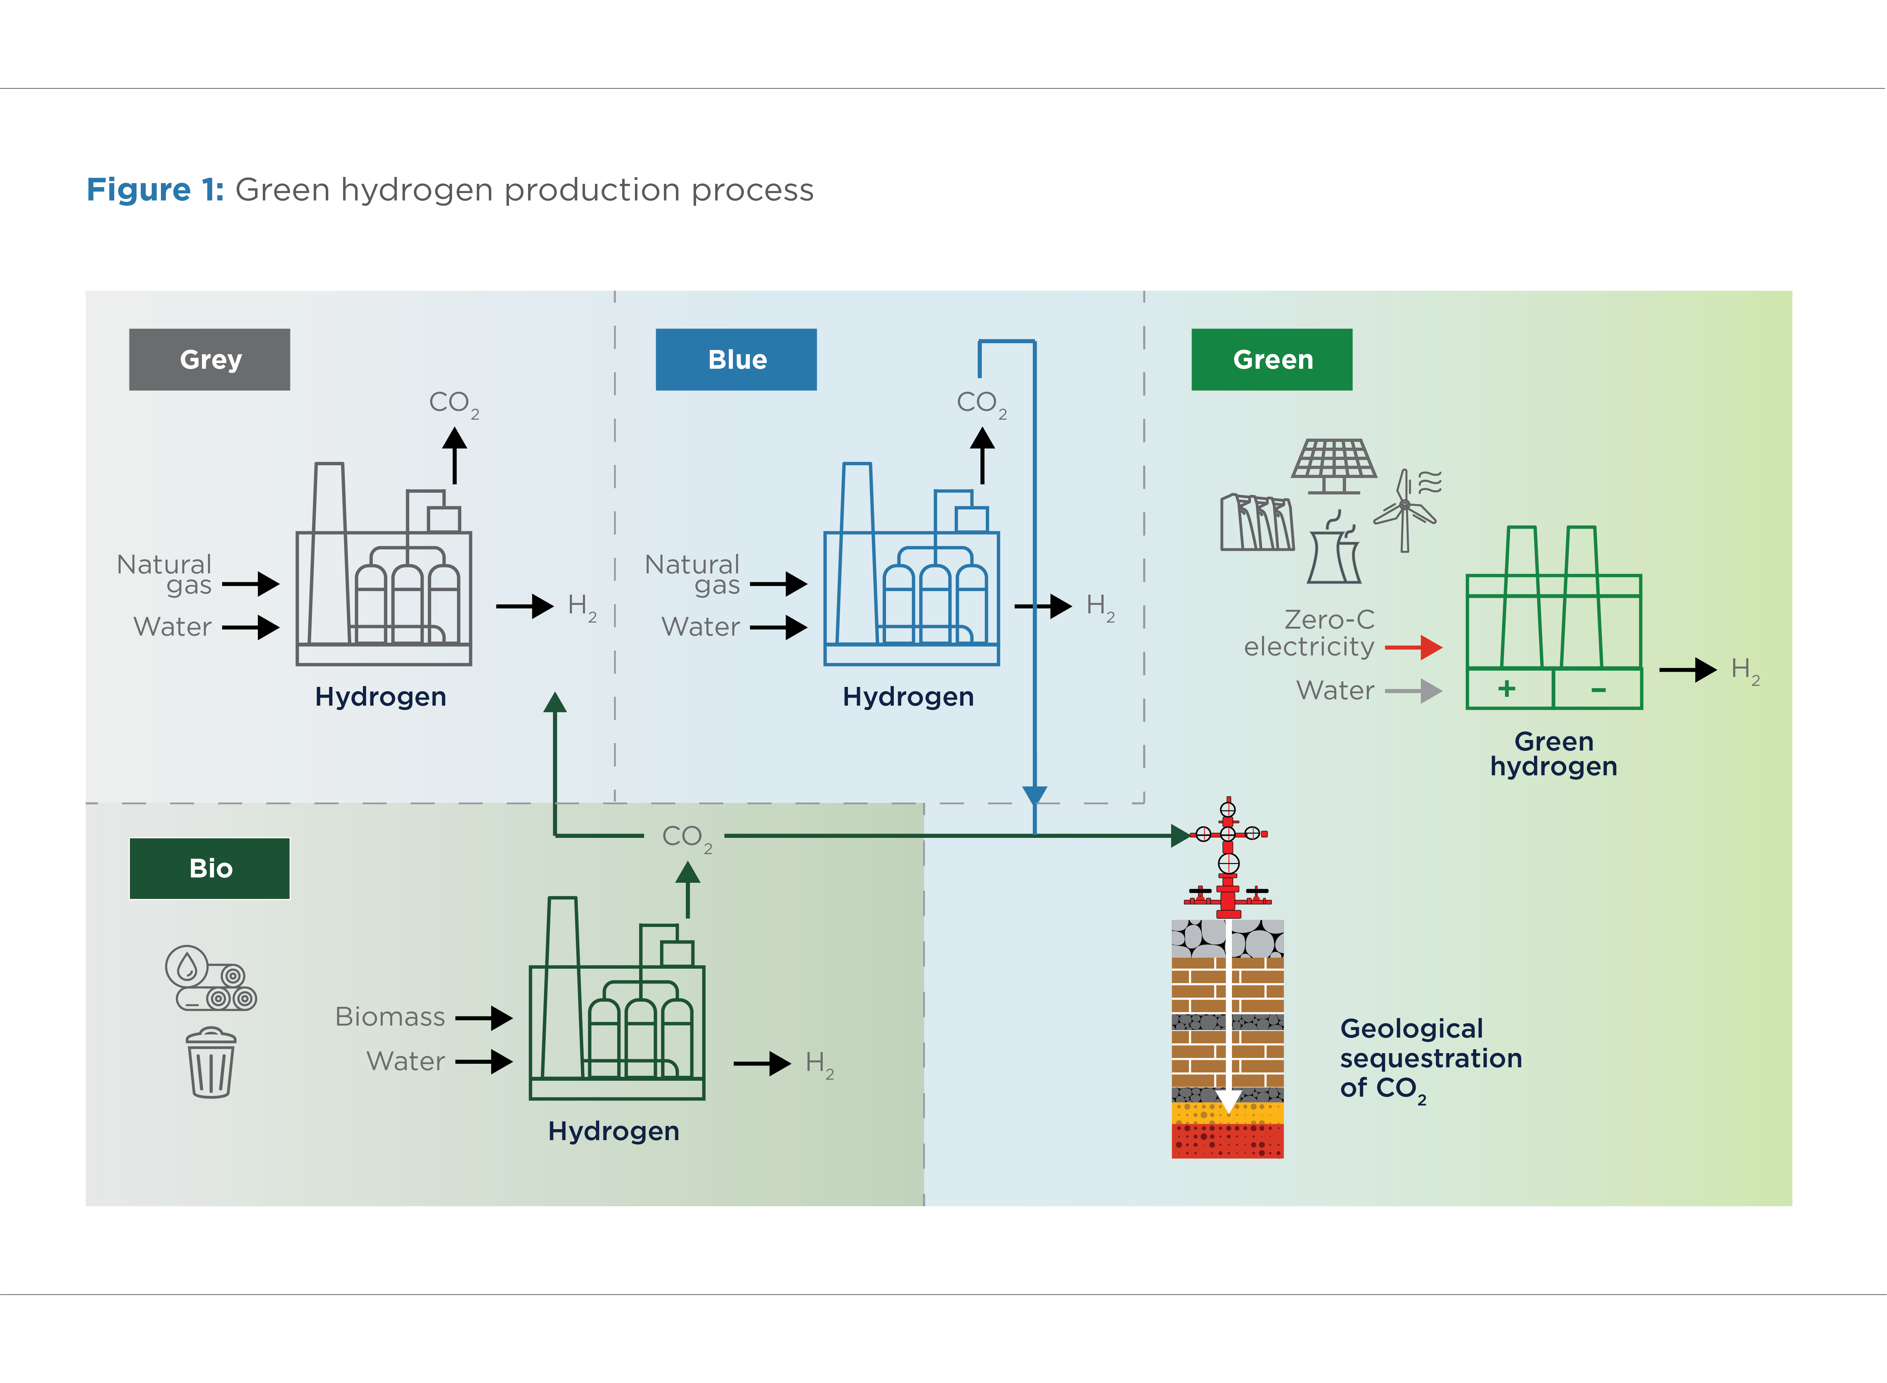Click the blue downward arrowhead to sequestration

tap(1034, 795)
